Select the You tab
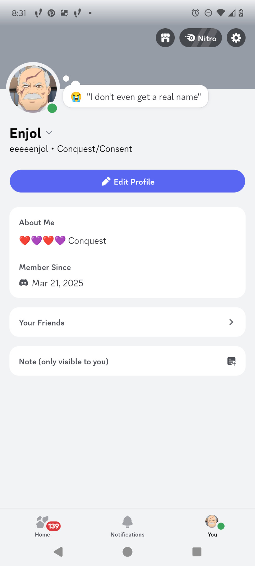 click(x=212, y=527)
